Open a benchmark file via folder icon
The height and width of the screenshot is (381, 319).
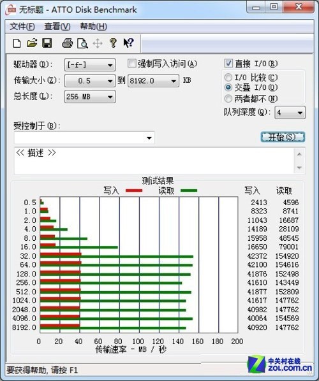click(x=32, y=43)
